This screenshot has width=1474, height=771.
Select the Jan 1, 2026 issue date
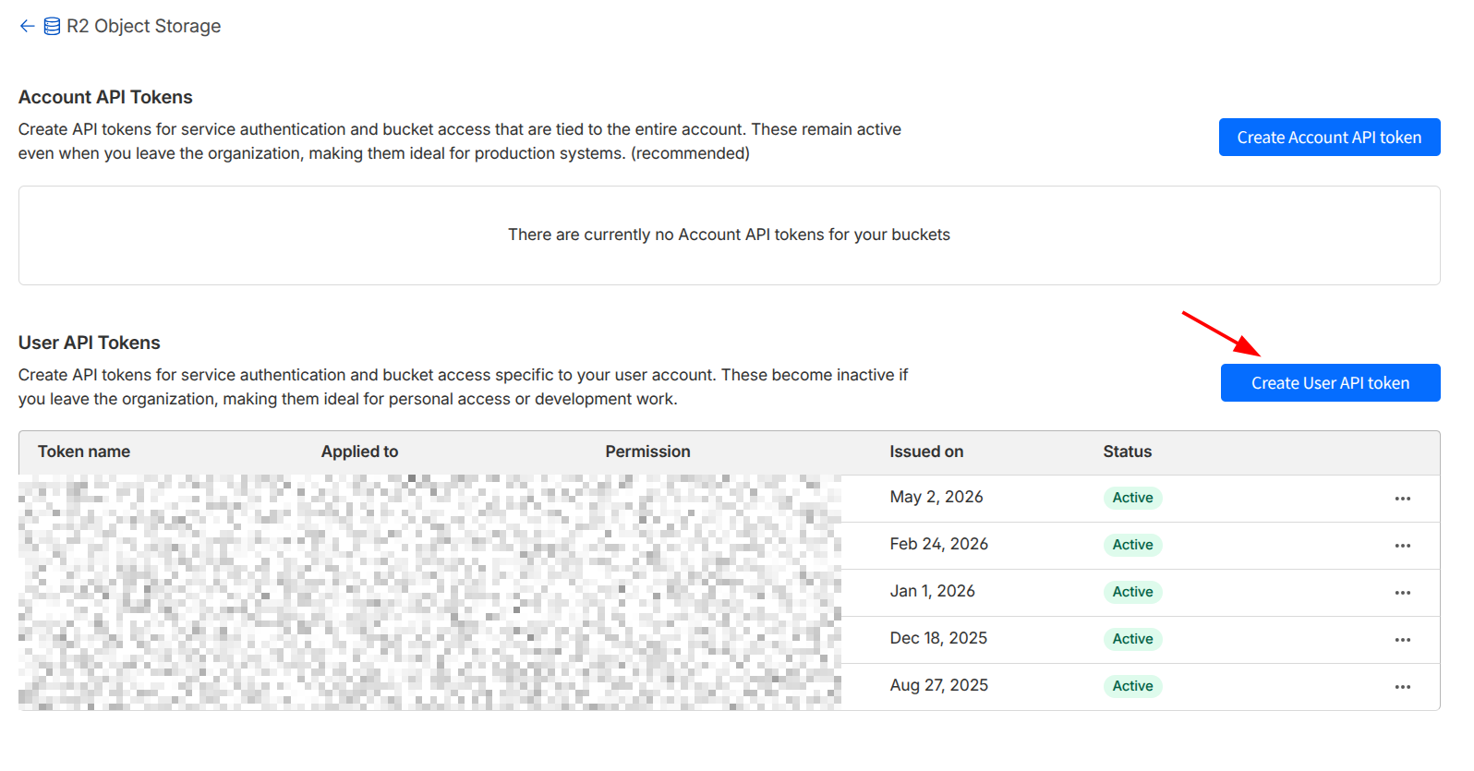pyautogui.click(x=933, y=591)
